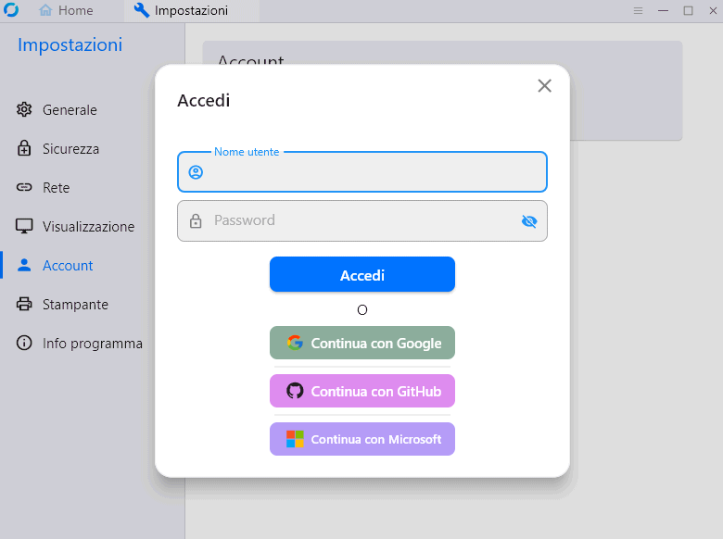Click the blue Accedi button
This screenshot has width=723, height=539.
362,274
